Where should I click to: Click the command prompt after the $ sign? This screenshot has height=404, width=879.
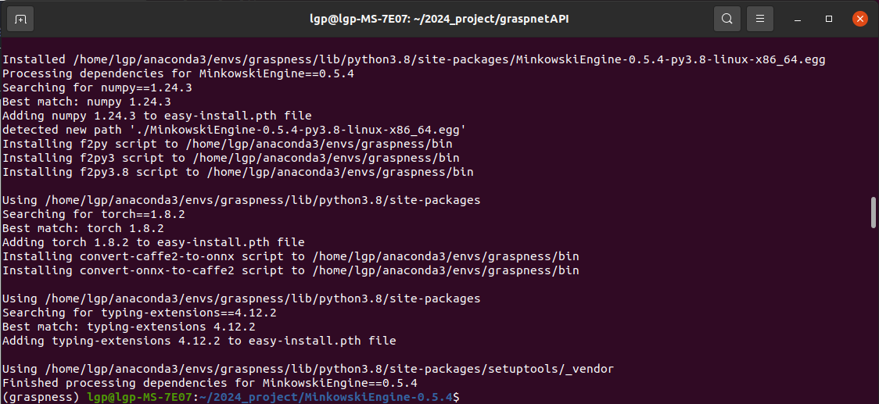(465, 397)
